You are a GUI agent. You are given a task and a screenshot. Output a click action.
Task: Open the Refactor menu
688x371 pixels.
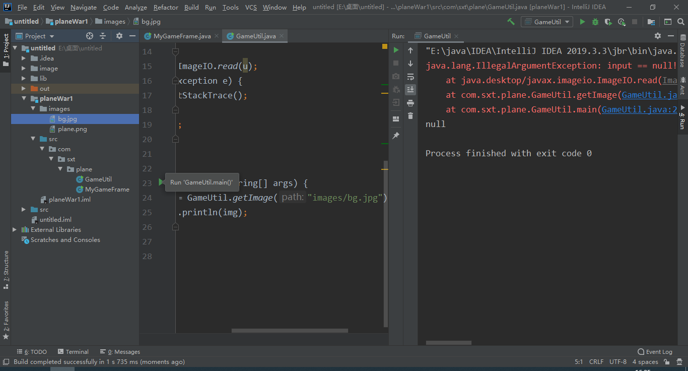[166, 7]
